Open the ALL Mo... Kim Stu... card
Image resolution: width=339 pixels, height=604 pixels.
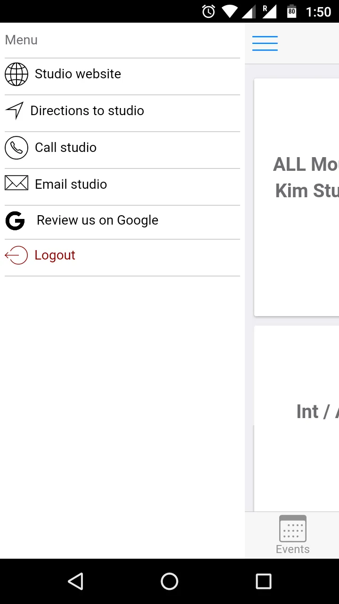point(297,197)
